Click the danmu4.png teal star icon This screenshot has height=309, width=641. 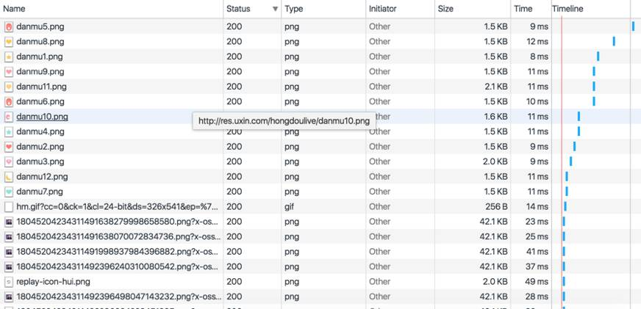[9, 132]
